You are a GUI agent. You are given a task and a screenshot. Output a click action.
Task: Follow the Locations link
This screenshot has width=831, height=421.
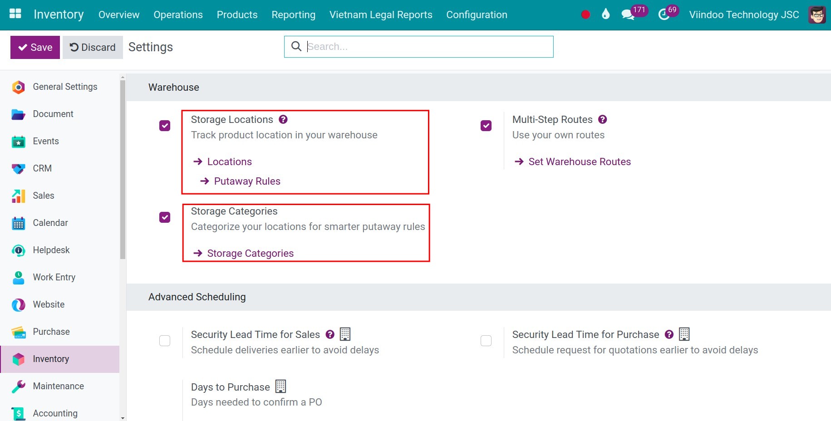222,162
